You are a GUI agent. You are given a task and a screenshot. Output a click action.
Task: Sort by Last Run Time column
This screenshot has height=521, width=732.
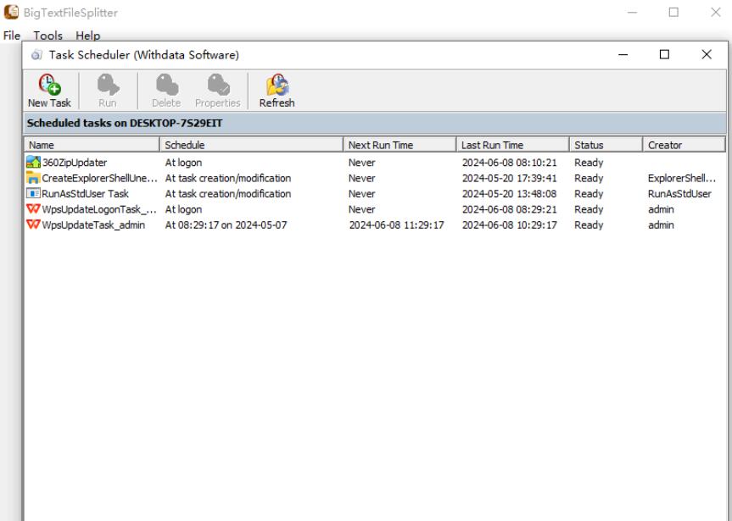tap(512, 145)
